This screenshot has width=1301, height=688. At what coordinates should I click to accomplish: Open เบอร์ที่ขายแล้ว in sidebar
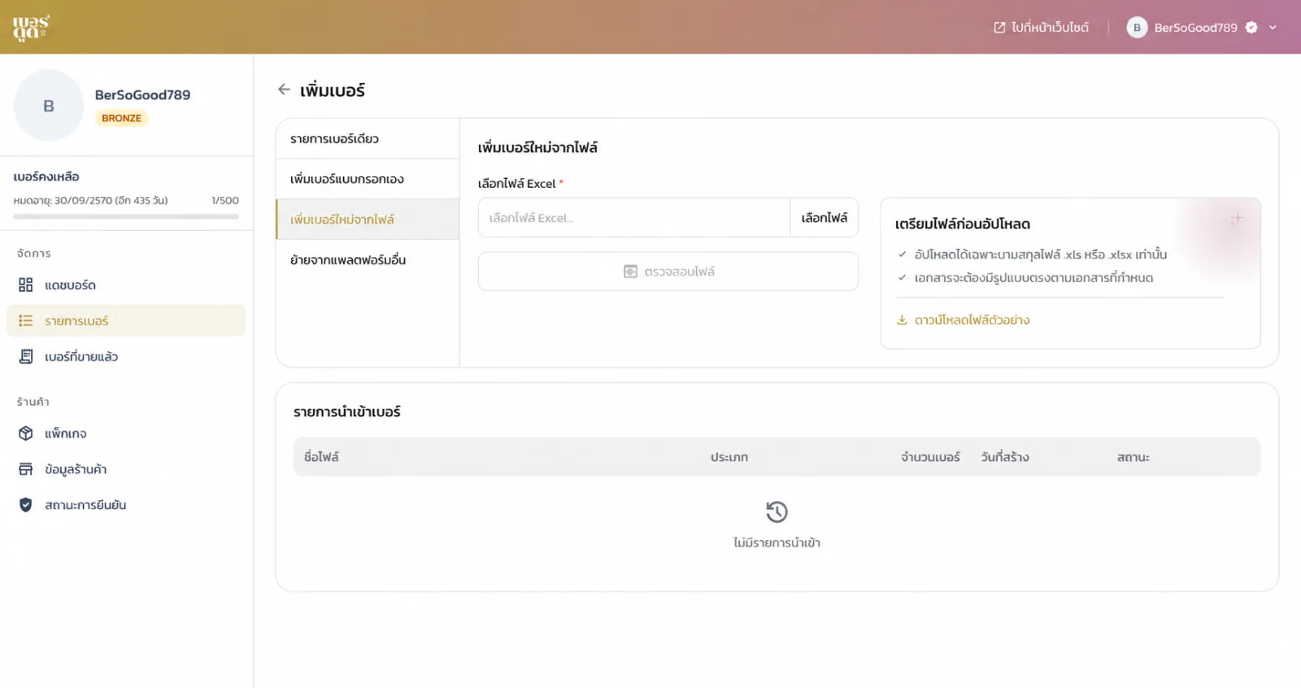click(126, 356)
